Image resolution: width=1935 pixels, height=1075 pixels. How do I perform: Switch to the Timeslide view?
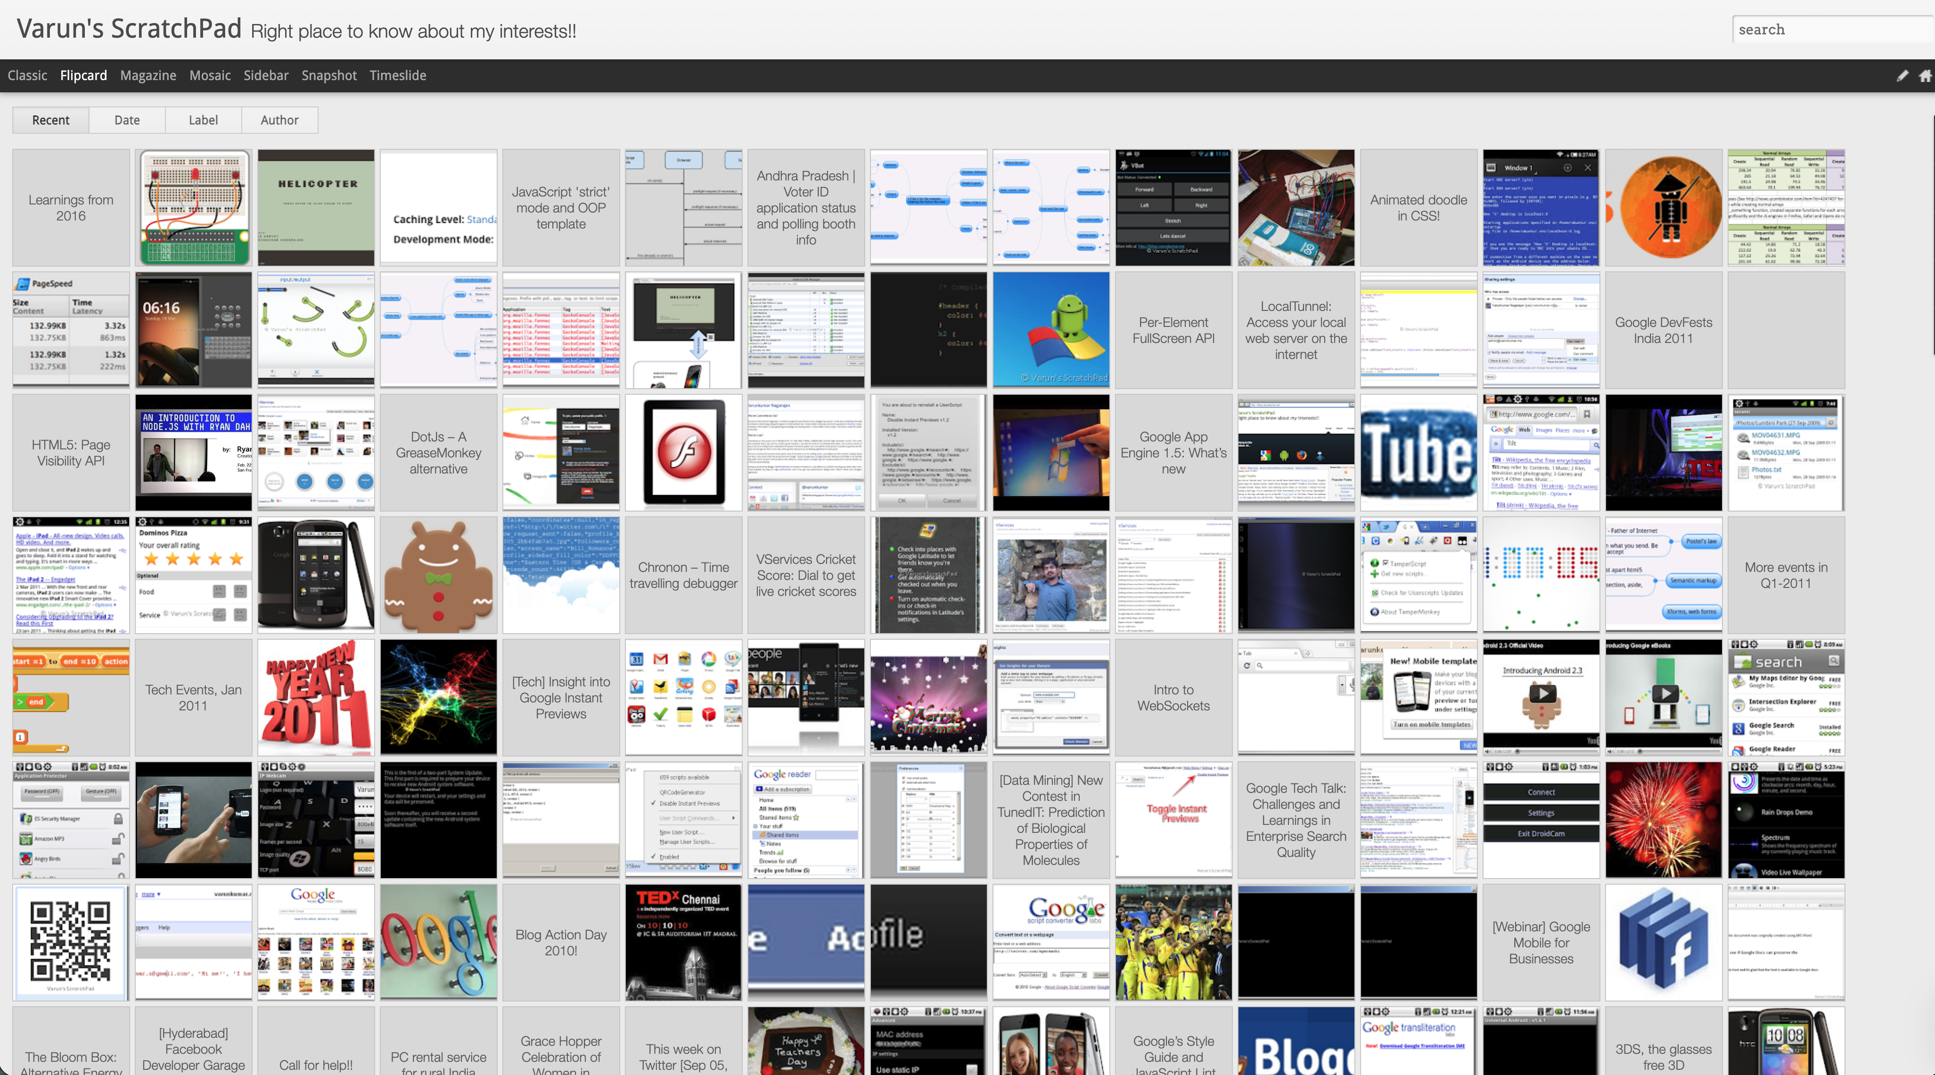click(397, 76)
